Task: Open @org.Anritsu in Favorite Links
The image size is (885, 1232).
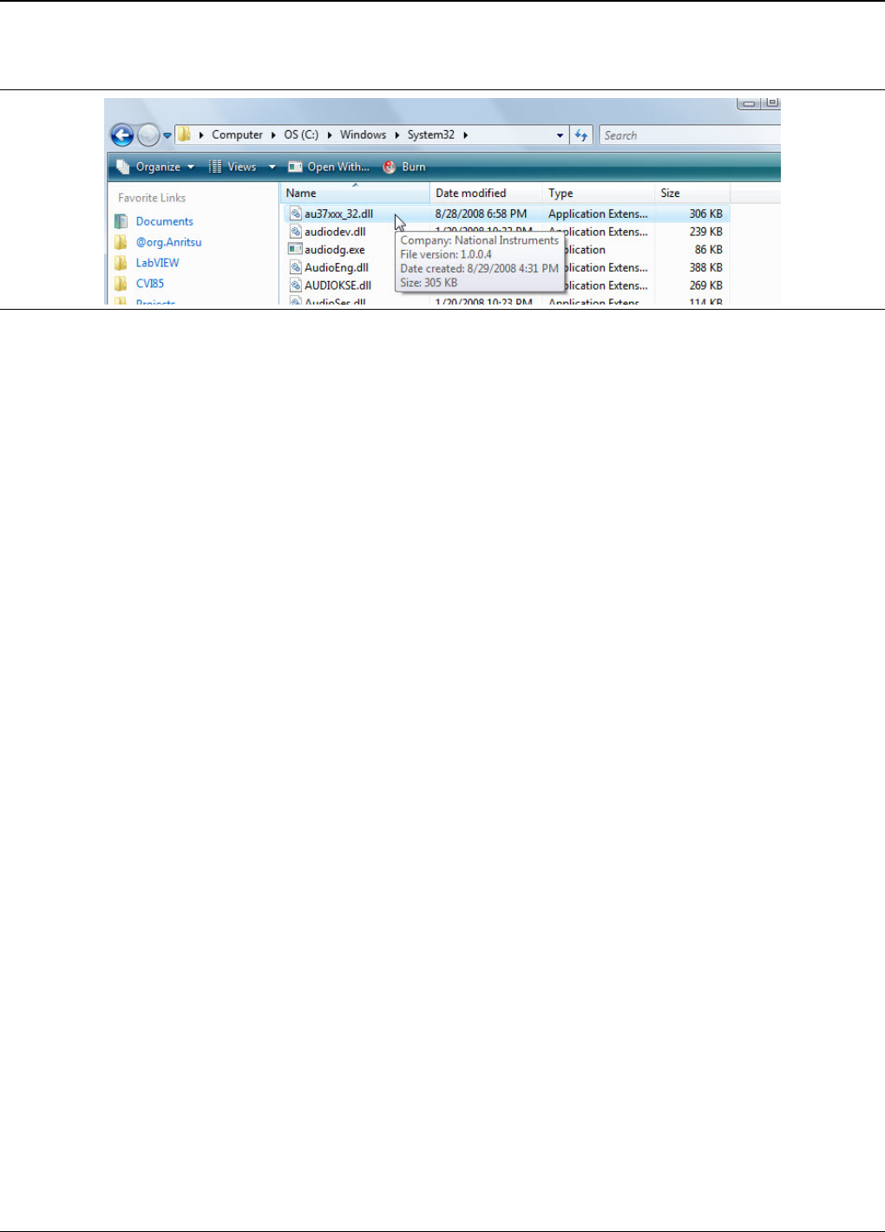Action: tap(168, 242)
